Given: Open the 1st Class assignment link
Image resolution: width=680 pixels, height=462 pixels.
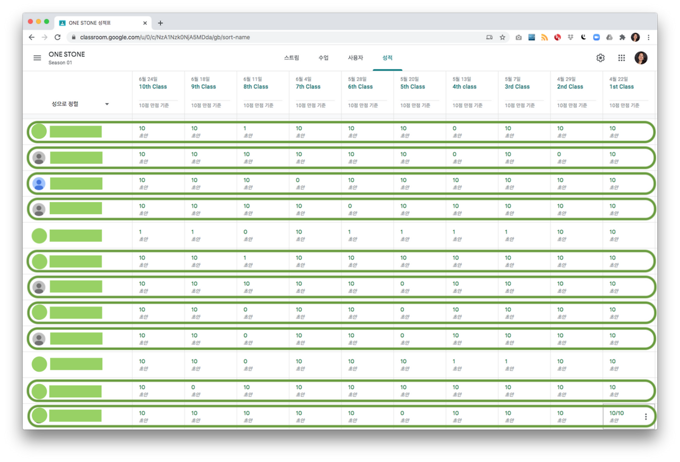Looking at the screenshot, I should coord(622,86).
